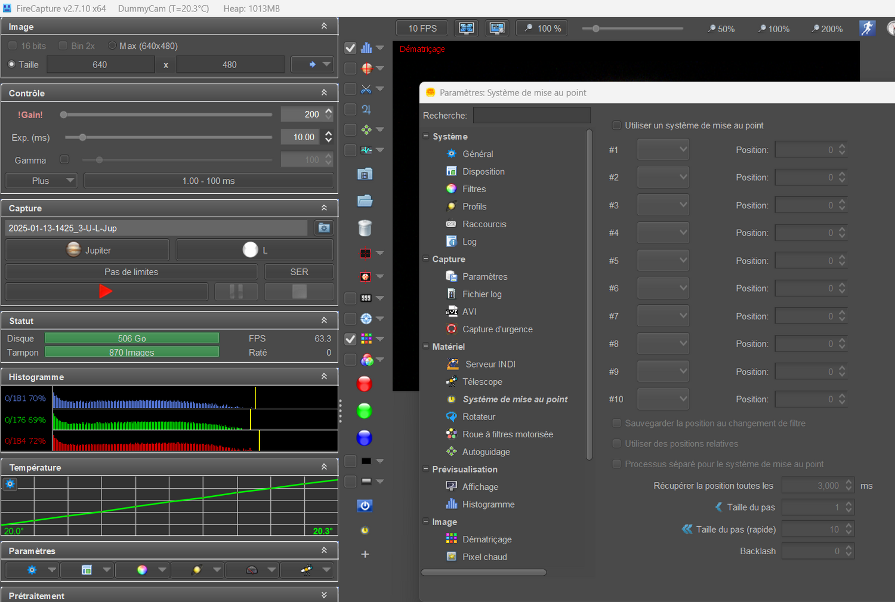Screen dimensions: 895x602
Task: Click the red square ROI frame icon
Action: (x=366, y=253)
